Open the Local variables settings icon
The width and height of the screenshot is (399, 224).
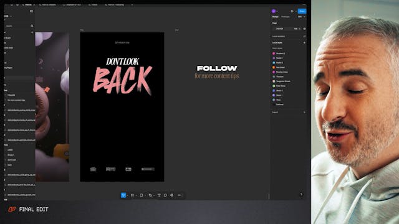point(304,36)
